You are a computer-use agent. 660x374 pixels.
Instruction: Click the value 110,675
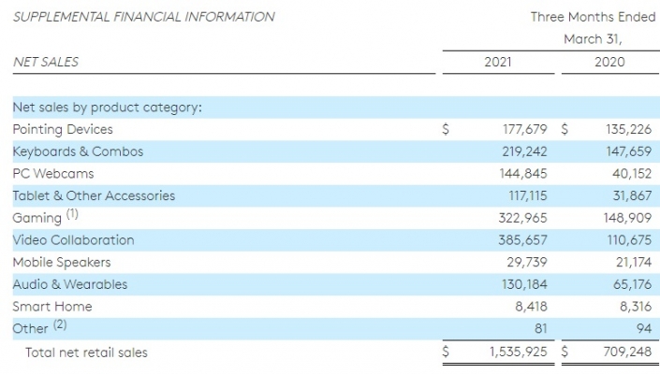point(629,240)
